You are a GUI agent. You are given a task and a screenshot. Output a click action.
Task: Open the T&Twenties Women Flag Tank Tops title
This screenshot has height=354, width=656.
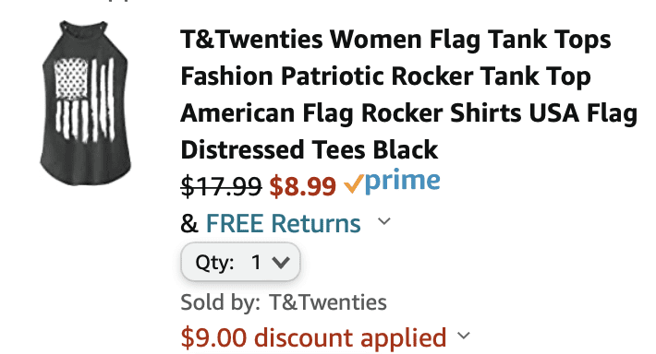tap(408, 94)
